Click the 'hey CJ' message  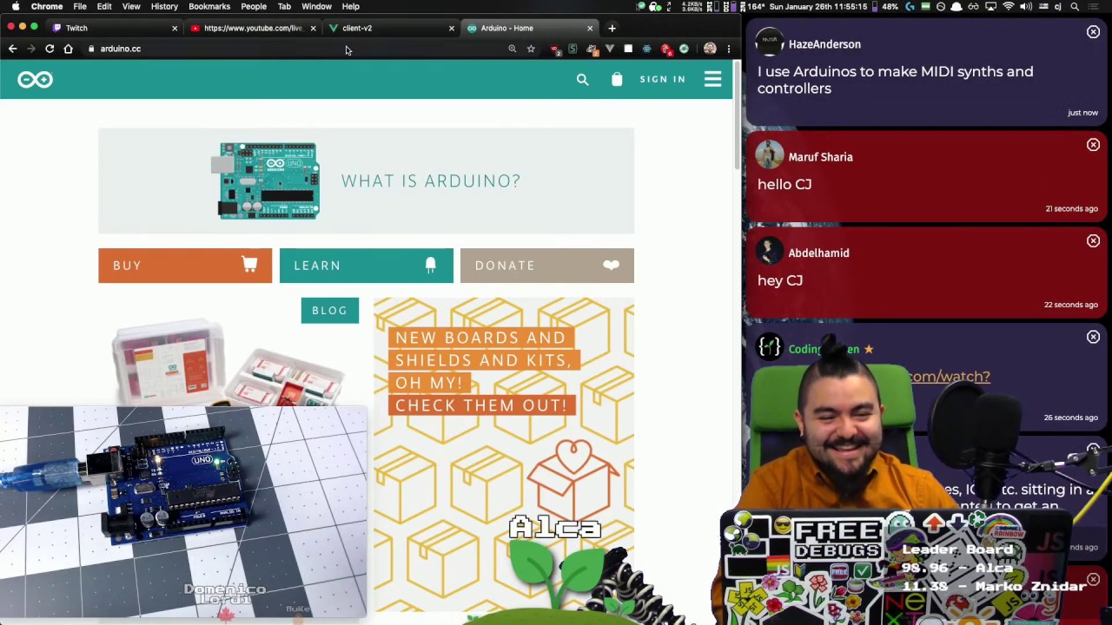[780, 280]
